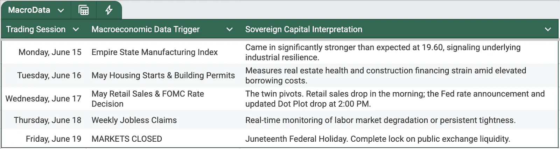Expand the MacroData table name dropdown
The height and width of the screenshot is (149, 560).
61,10
